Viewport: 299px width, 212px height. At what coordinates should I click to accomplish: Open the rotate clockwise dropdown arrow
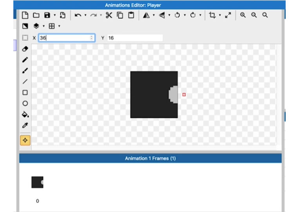[x=200, y=15]
